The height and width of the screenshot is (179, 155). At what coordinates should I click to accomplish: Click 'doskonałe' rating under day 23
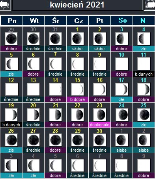click(99, 125)
